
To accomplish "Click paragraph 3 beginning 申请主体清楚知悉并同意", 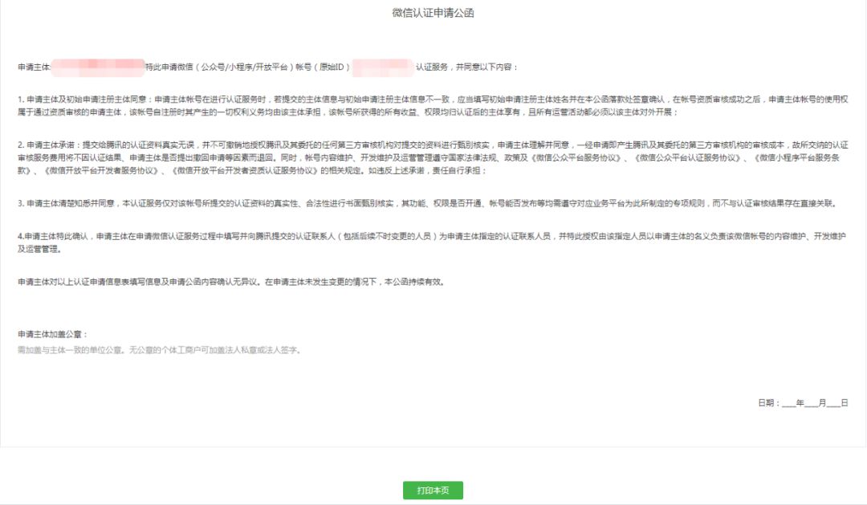I will (x=427, y=203).
